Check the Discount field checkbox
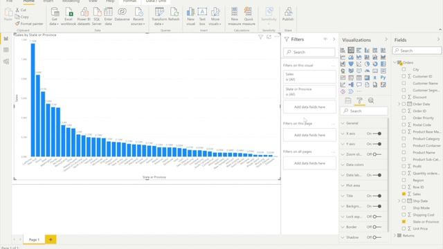The width and height of the screenshot is (443, 249). pyautogui.click(x=404, y=97)
